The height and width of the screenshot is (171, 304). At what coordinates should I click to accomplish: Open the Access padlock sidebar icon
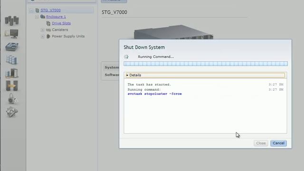tap(12, 99)
